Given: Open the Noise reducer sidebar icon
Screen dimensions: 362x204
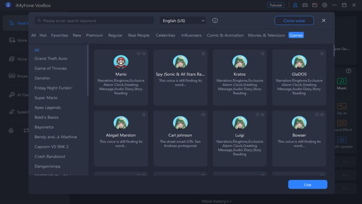Looking at the screenshot, I should point(12,76).
